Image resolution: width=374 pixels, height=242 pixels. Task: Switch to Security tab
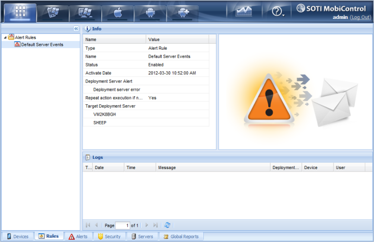pos(109,237)
